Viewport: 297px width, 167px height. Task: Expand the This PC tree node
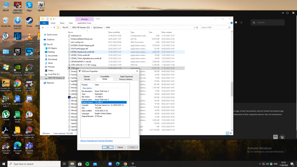click(x=42, y=44)
